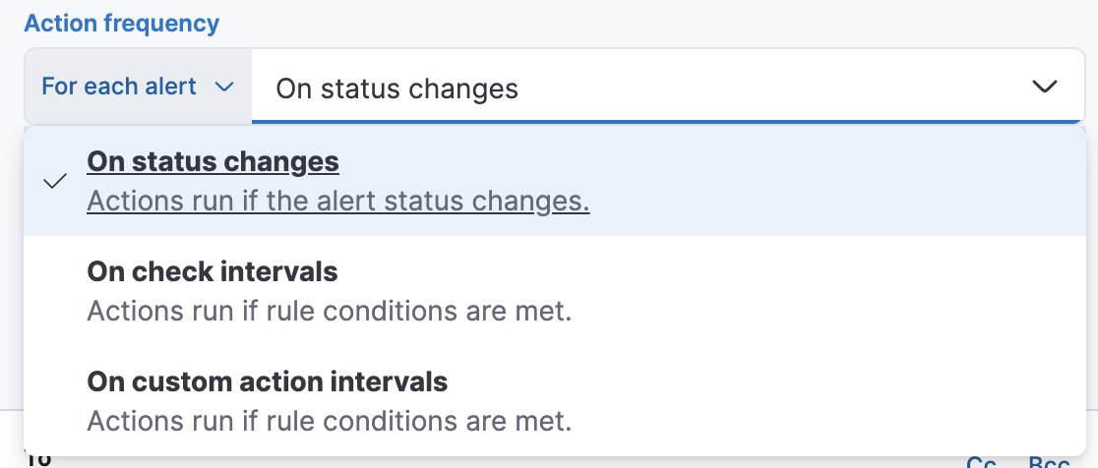The width and height of the screenshot is (1098, 468).
Task: Collapse the On status changes combo box
Action: pyautogui.click(x=1044, y=88)
